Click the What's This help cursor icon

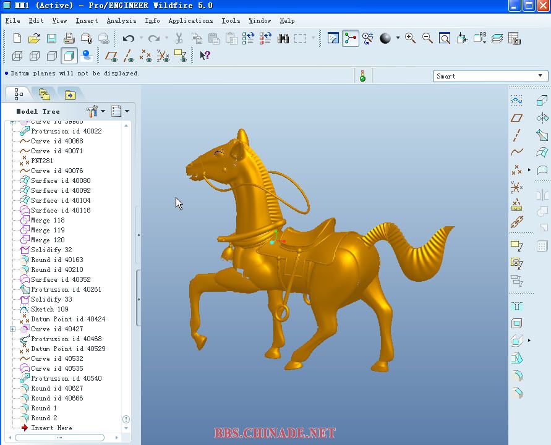(x=205, y=56)
